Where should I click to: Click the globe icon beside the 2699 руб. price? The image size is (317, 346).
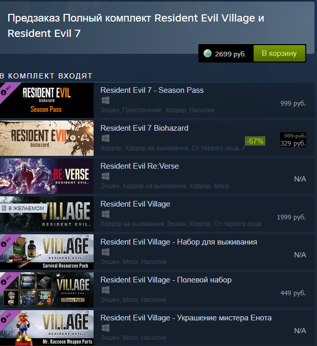[x=208, y=53]
